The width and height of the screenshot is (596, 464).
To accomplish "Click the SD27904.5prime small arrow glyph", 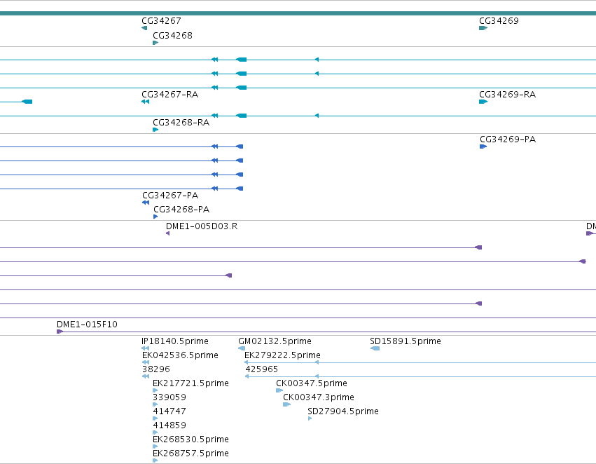I will click(x=310, y=418).
